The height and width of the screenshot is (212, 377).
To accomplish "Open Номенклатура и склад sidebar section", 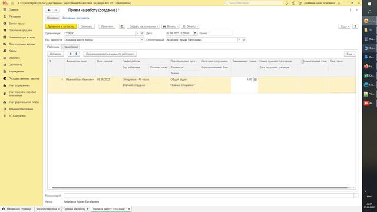I will pos(22,37).
